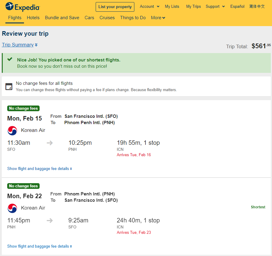
Task: Click the Trip Total: label
Action: tap(237, 46)
